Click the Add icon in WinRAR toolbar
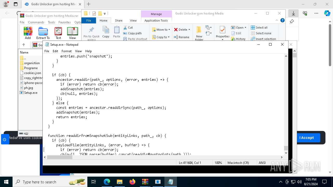333x187 pixels. tap(28, 33)
